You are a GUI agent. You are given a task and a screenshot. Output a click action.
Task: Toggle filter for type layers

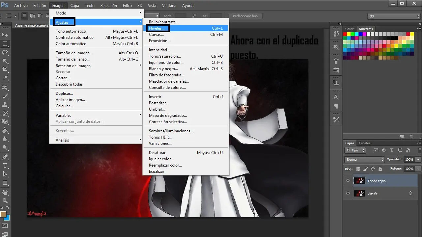click(392, 150)
